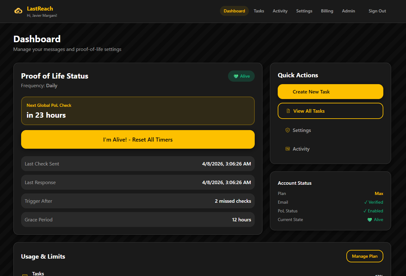Click the Next Global PoL Check panel
Viewport: 406px width, 276px height.
pos(138,111)
